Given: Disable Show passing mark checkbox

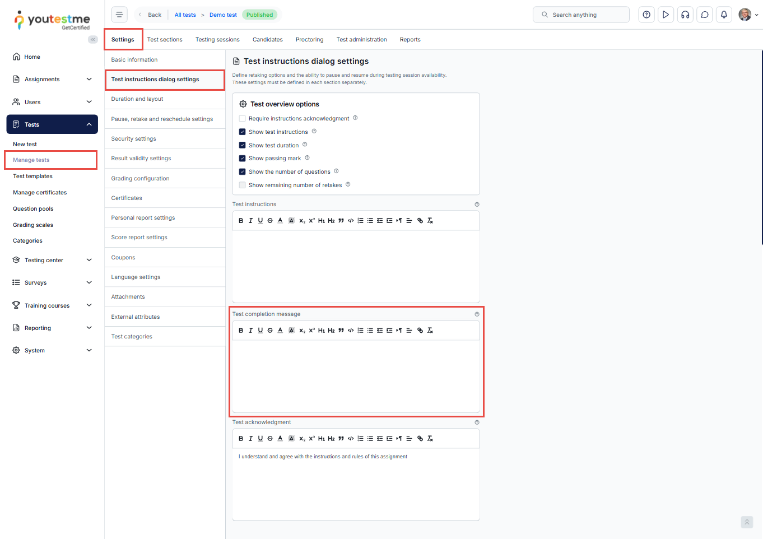Looking at the screenshot, I should [242, 159].
